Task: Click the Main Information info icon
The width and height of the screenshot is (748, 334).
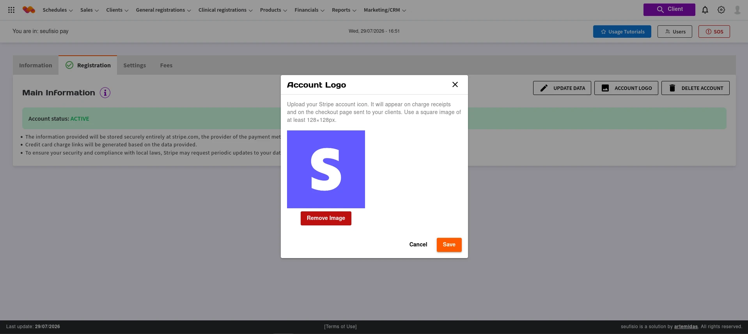Action: 105,93
